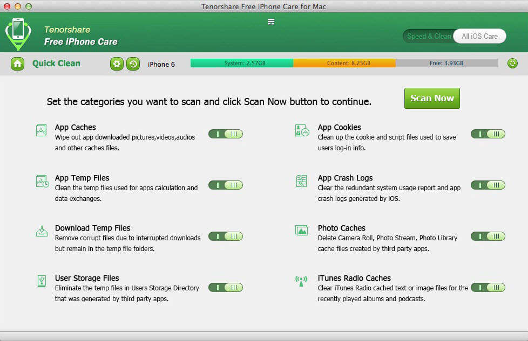Click the App Caches category icon
Screen dimensions: 528x341
tap(42, 130)
